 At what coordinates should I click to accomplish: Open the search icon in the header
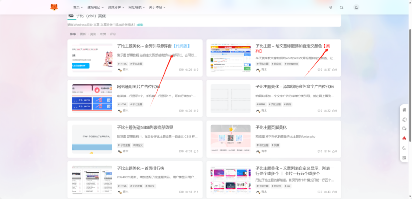pos(341,7)
